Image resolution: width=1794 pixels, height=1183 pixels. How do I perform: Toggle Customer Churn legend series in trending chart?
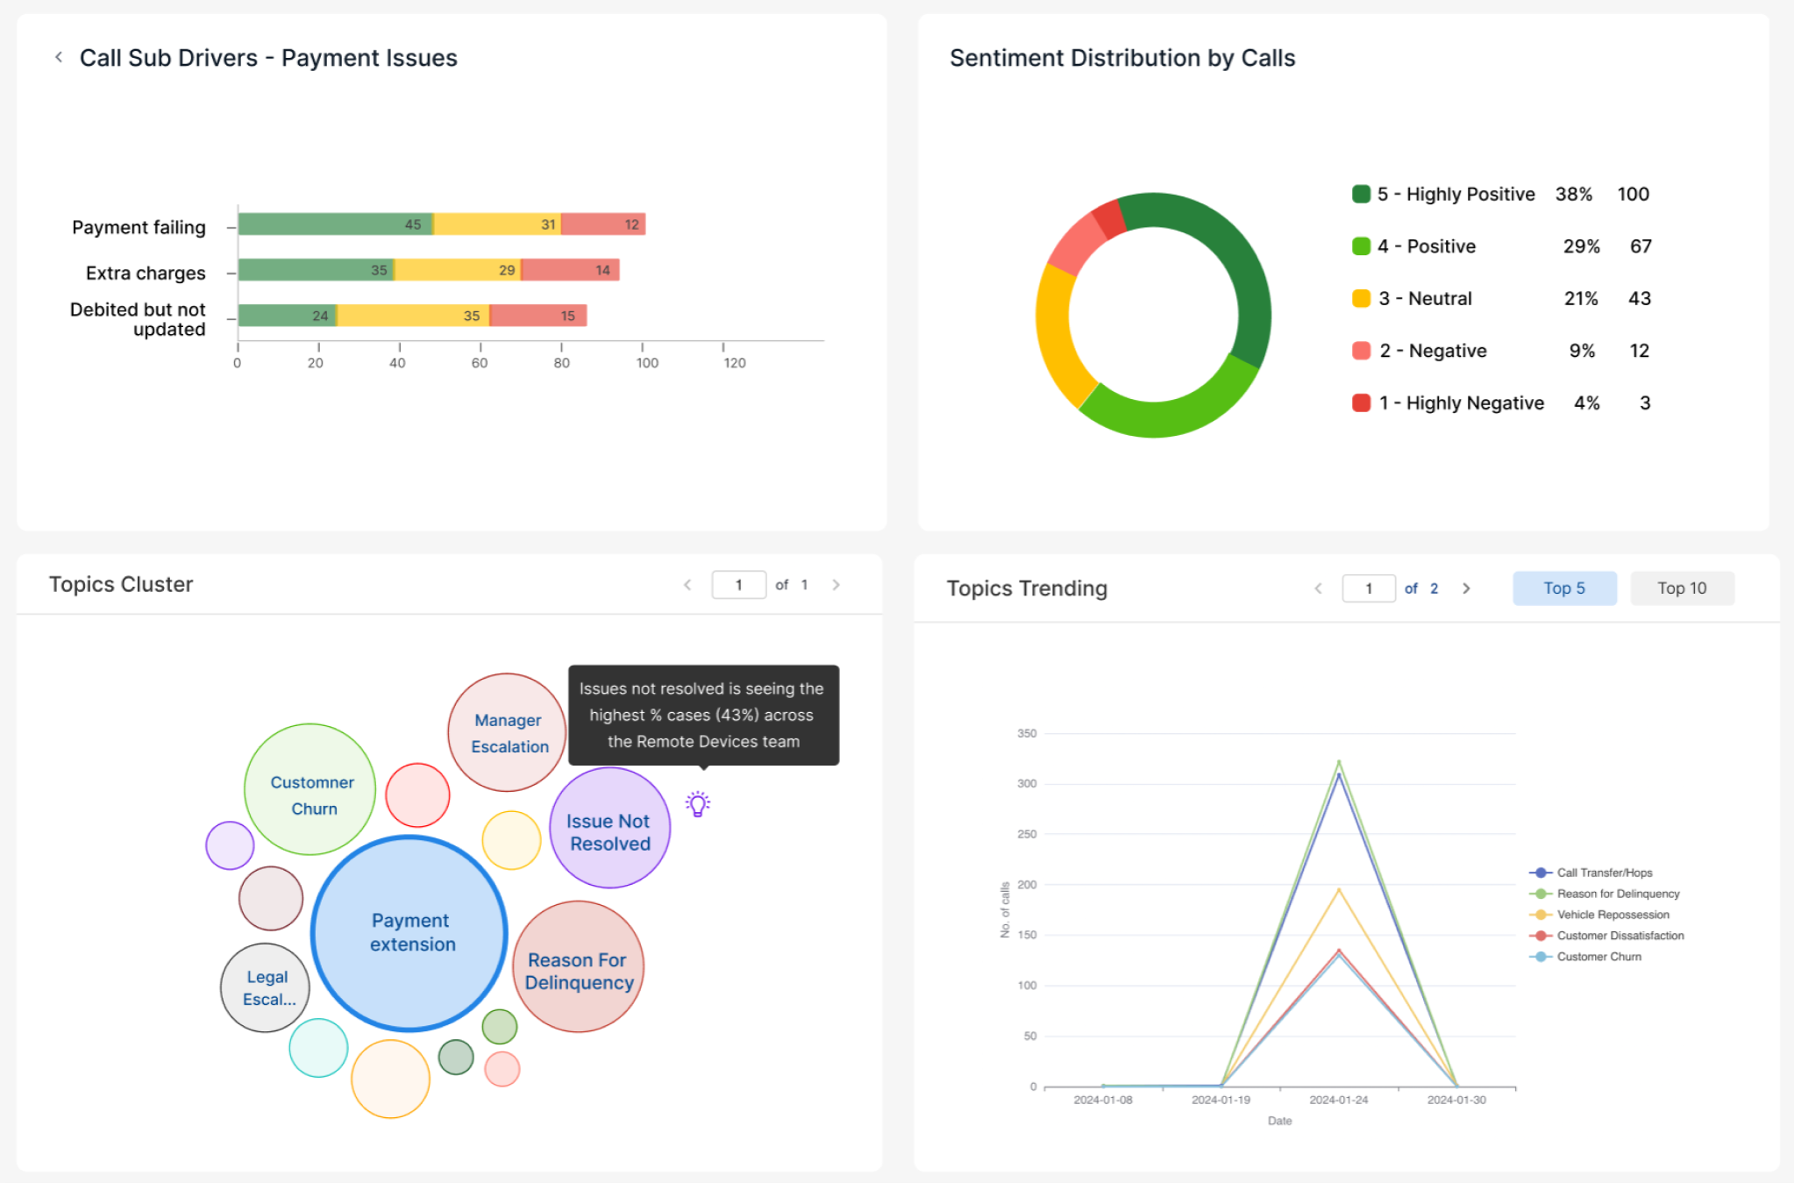coord(1586,957)
